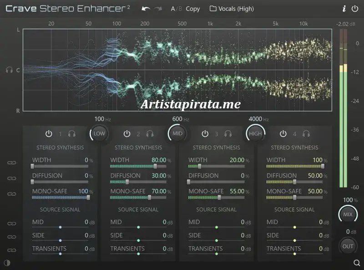Click band 2 SIDE gain slider dot
This screenshot has height=270, width=364.
pos(138,240)
